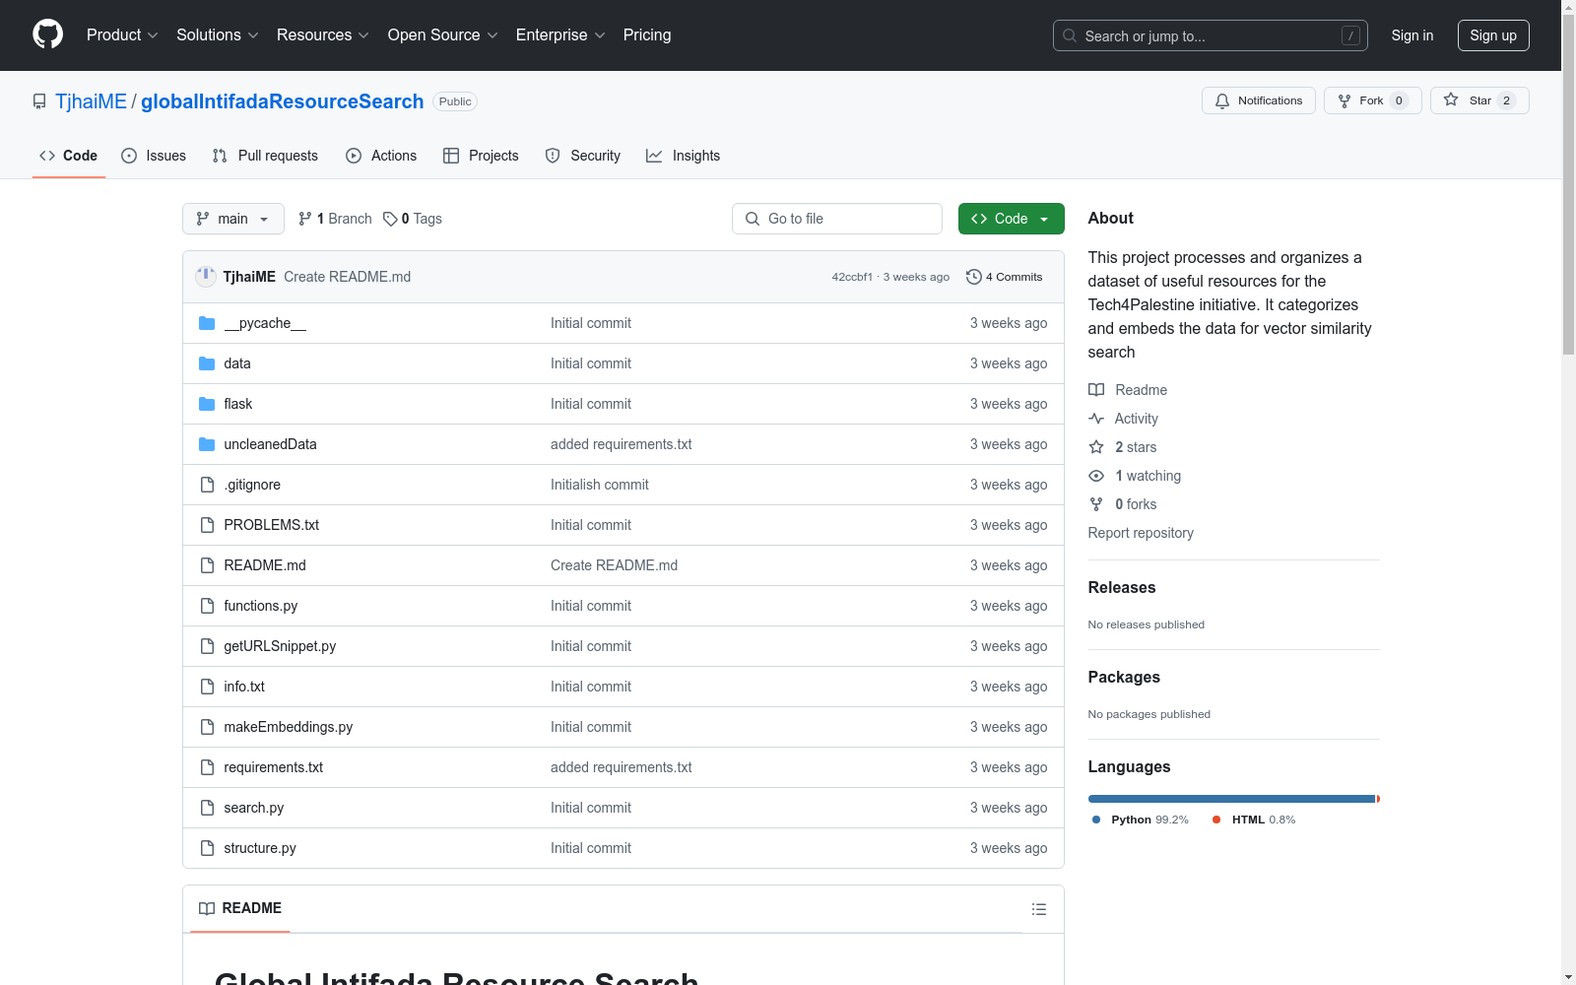Click the flask folder icon
Image resolution: width=1576 pixels, height=985 pixels.
click(207, 404)
